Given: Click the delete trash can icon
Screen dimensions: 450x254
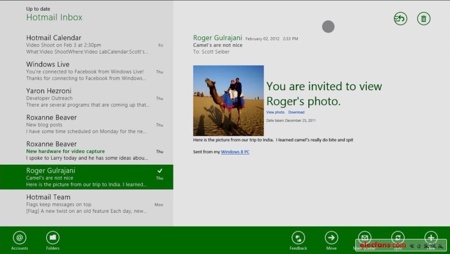Looking at the screenshot, I should 423,19.
